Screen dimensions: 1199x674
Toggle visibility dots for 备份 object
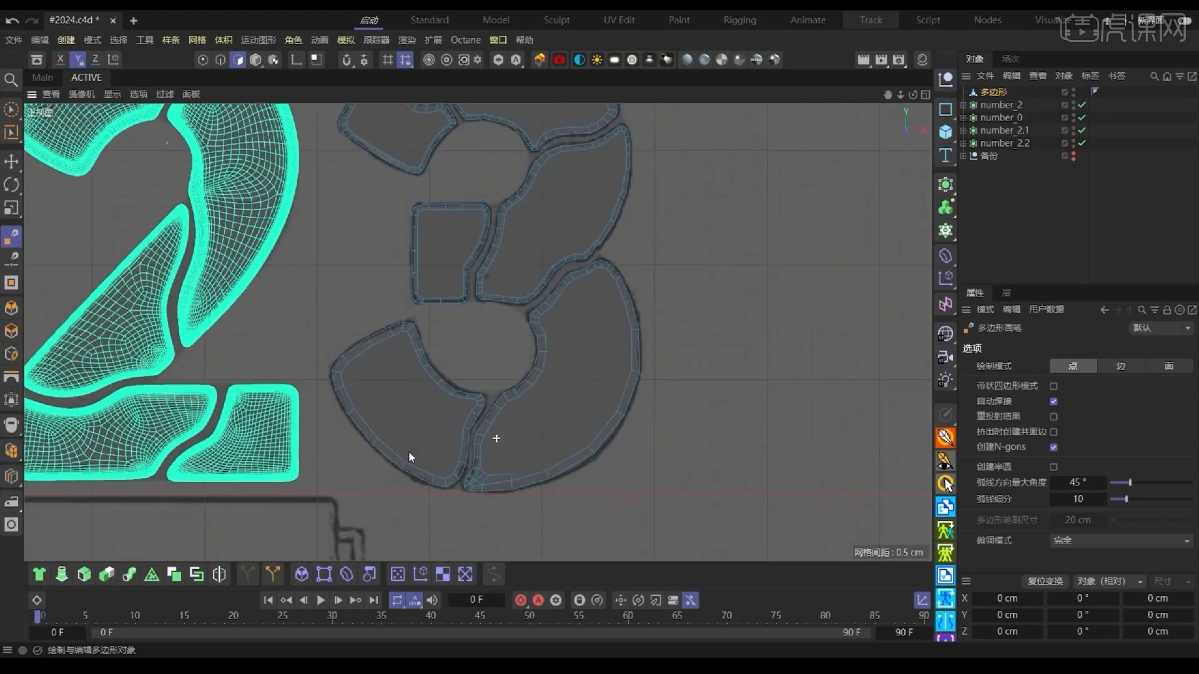tap(1073, 156)
